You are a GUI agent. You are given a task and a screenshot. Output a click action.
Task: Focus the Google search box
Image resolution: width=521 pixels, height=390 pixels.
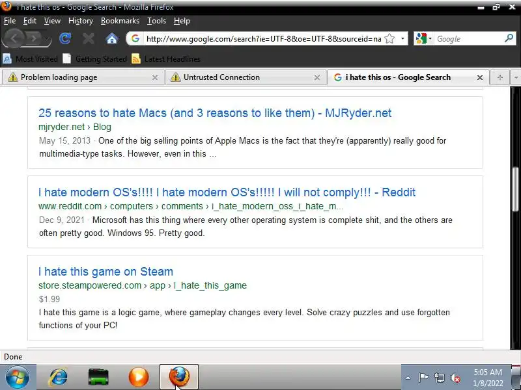(468, 39)
